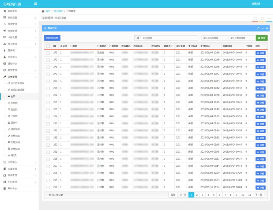This screenshot has width=273, height=210.
Task: Click the 输入手机号搜索 phone search field
Action: click(215, 38)
